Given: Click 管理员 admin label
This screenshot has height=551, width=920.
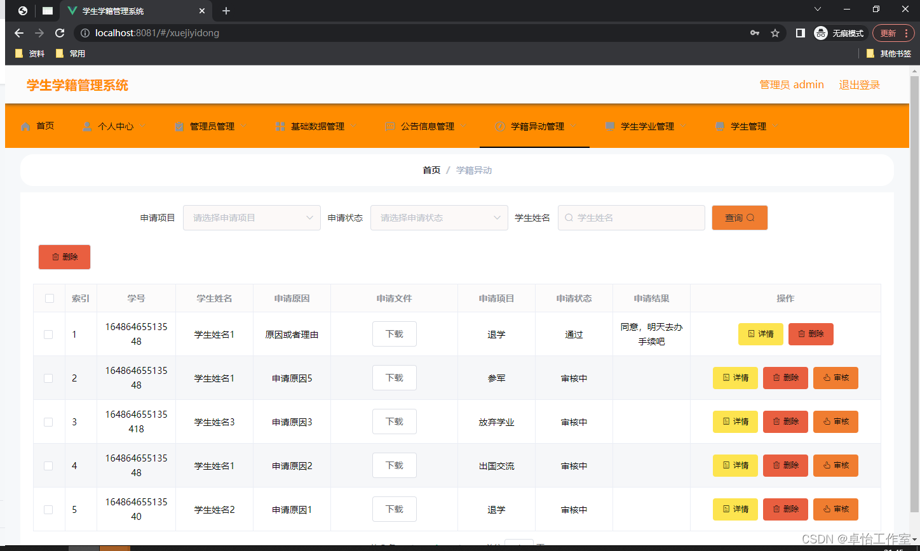Looking at the screenshot, I should 792,85.
